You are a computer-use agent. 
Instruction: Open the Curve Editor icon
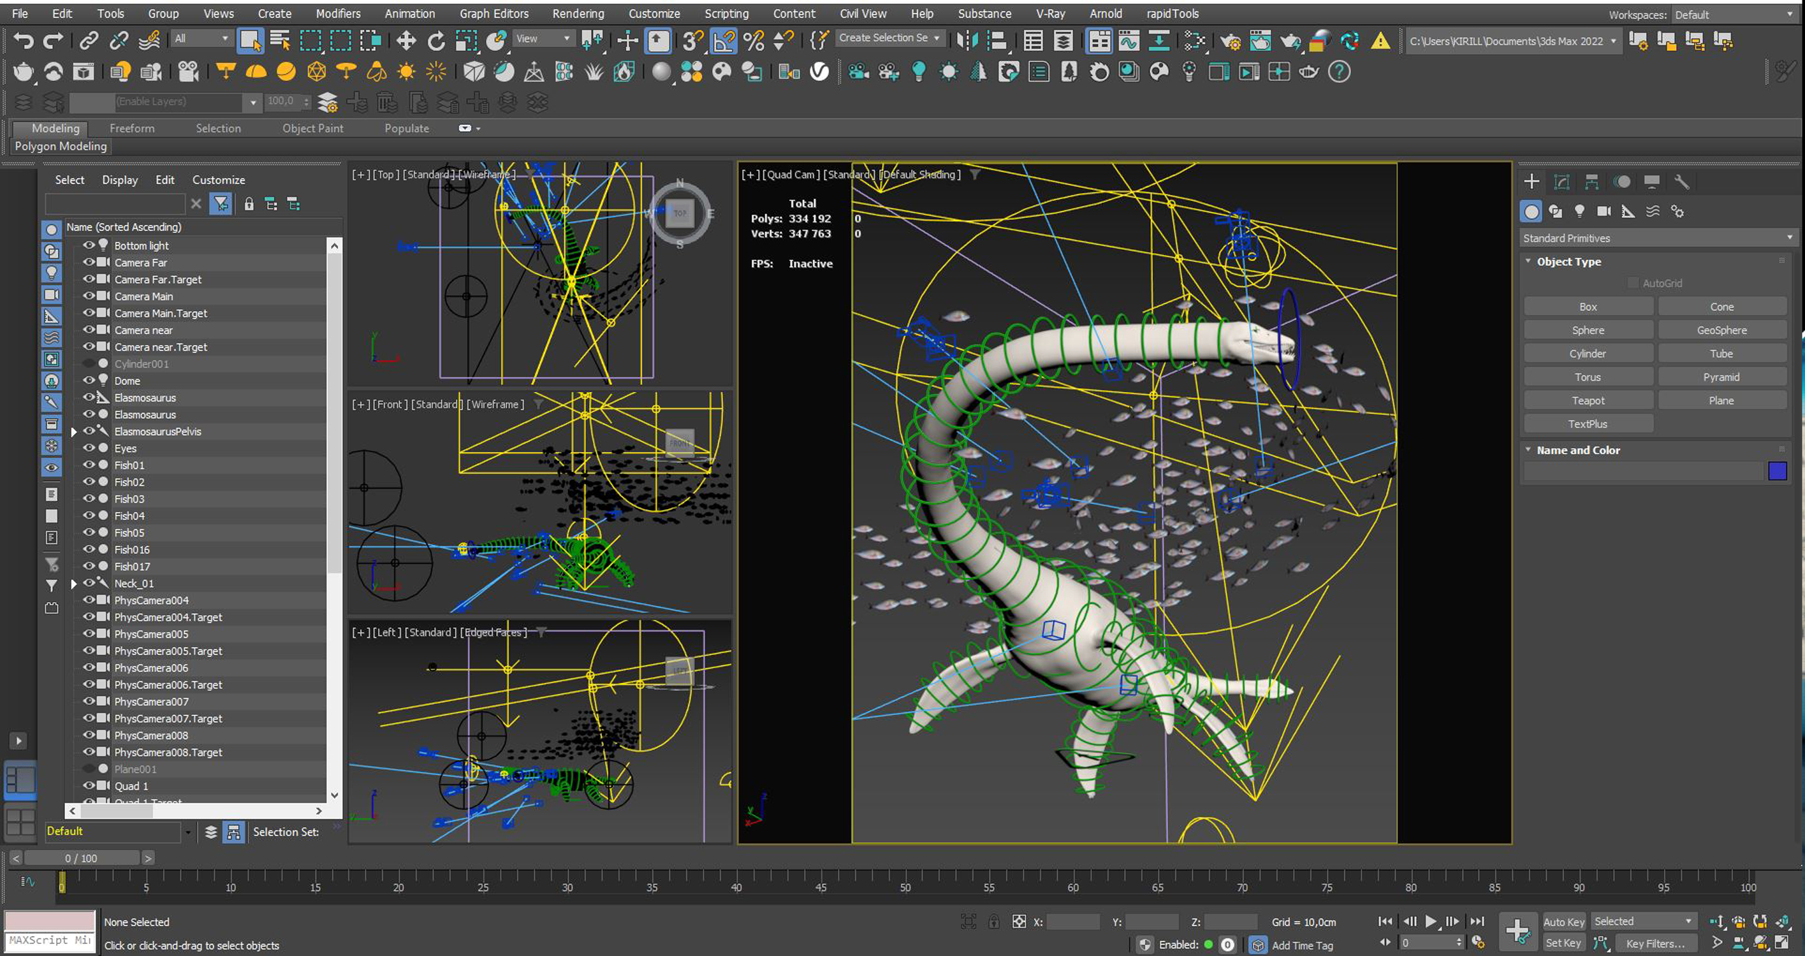pyautogui.click(x=1129, y=41)
